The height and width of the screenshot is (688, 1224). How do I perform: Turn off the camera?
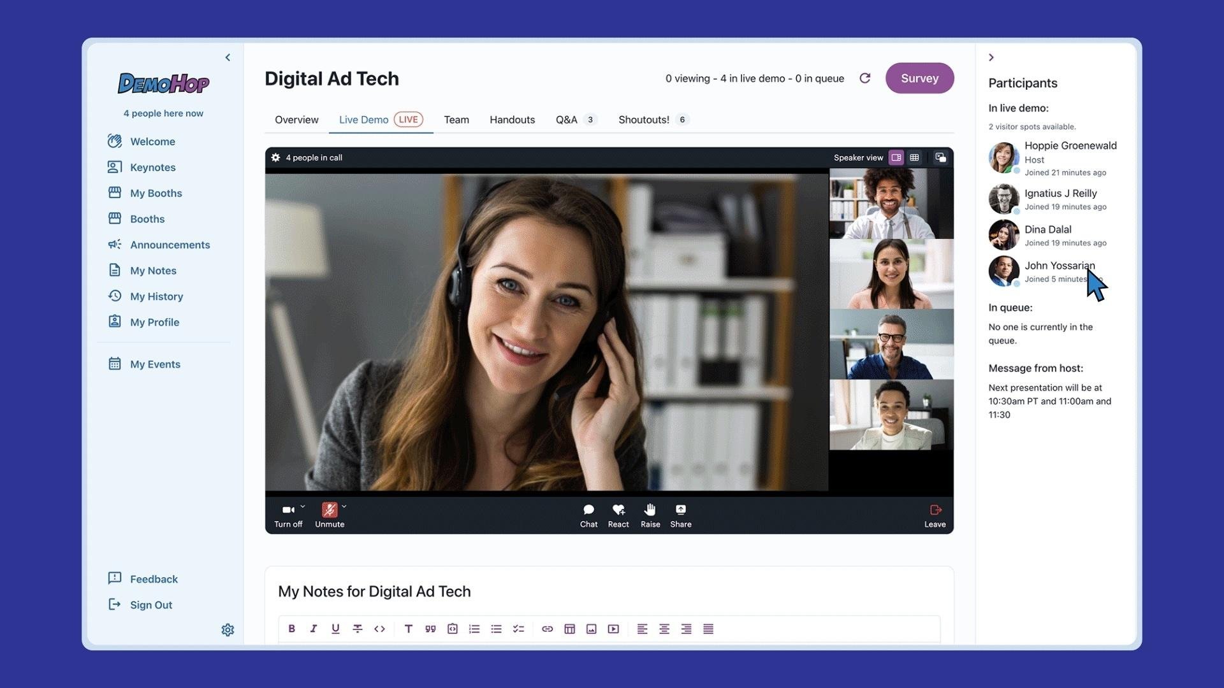pyautogui.click(x=288, y=510)
